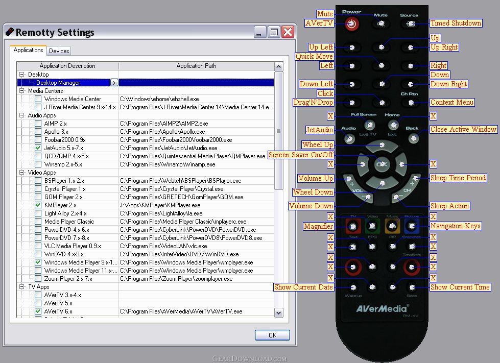This screenshot has height=363, width=500.
Task: Tick the Zoom Player 2.x-7.x checkbox
Action: (x=38, y=279)
